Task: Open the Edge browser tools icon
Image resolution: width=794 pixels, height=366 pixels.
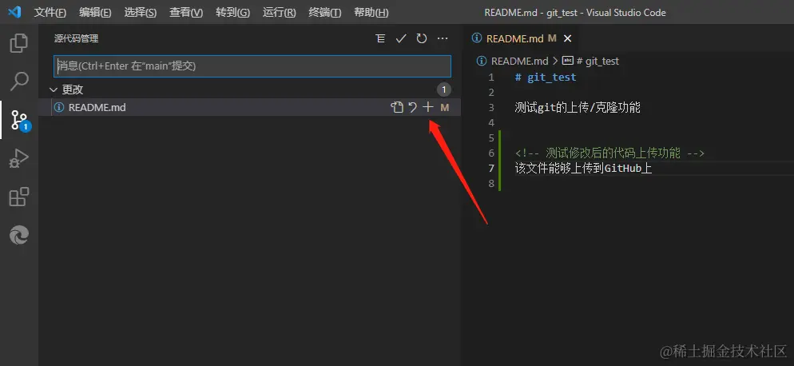Action: click(x=19, y=235)
